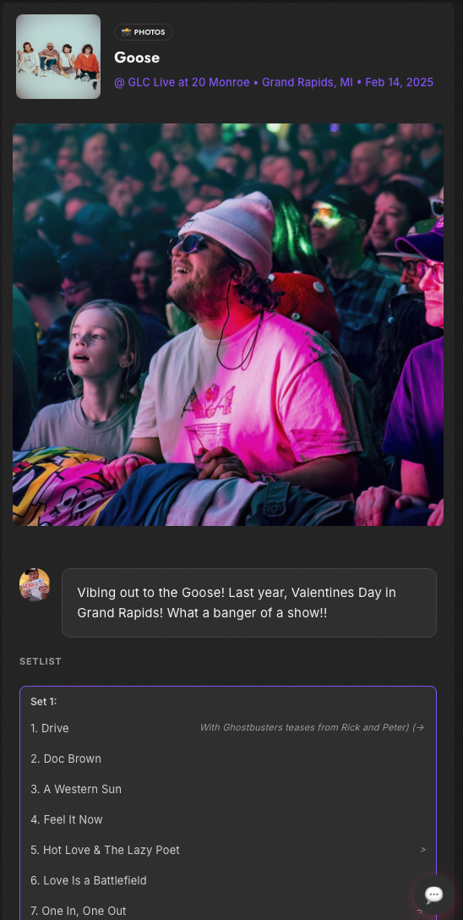
Task: Select A Western Sun in setlist
Action: click(x=76, y=789)
